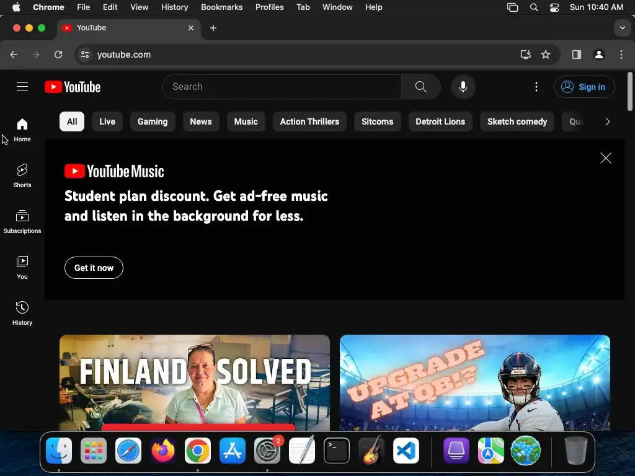Select the Music filter chip
635x476 pixels.
point(246,121)
